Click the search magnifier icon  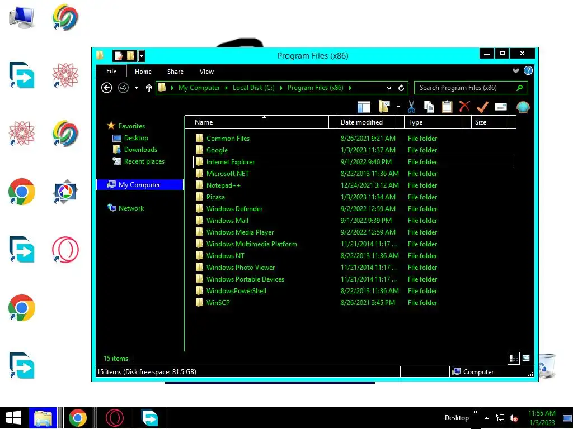[x=520, y=88]
